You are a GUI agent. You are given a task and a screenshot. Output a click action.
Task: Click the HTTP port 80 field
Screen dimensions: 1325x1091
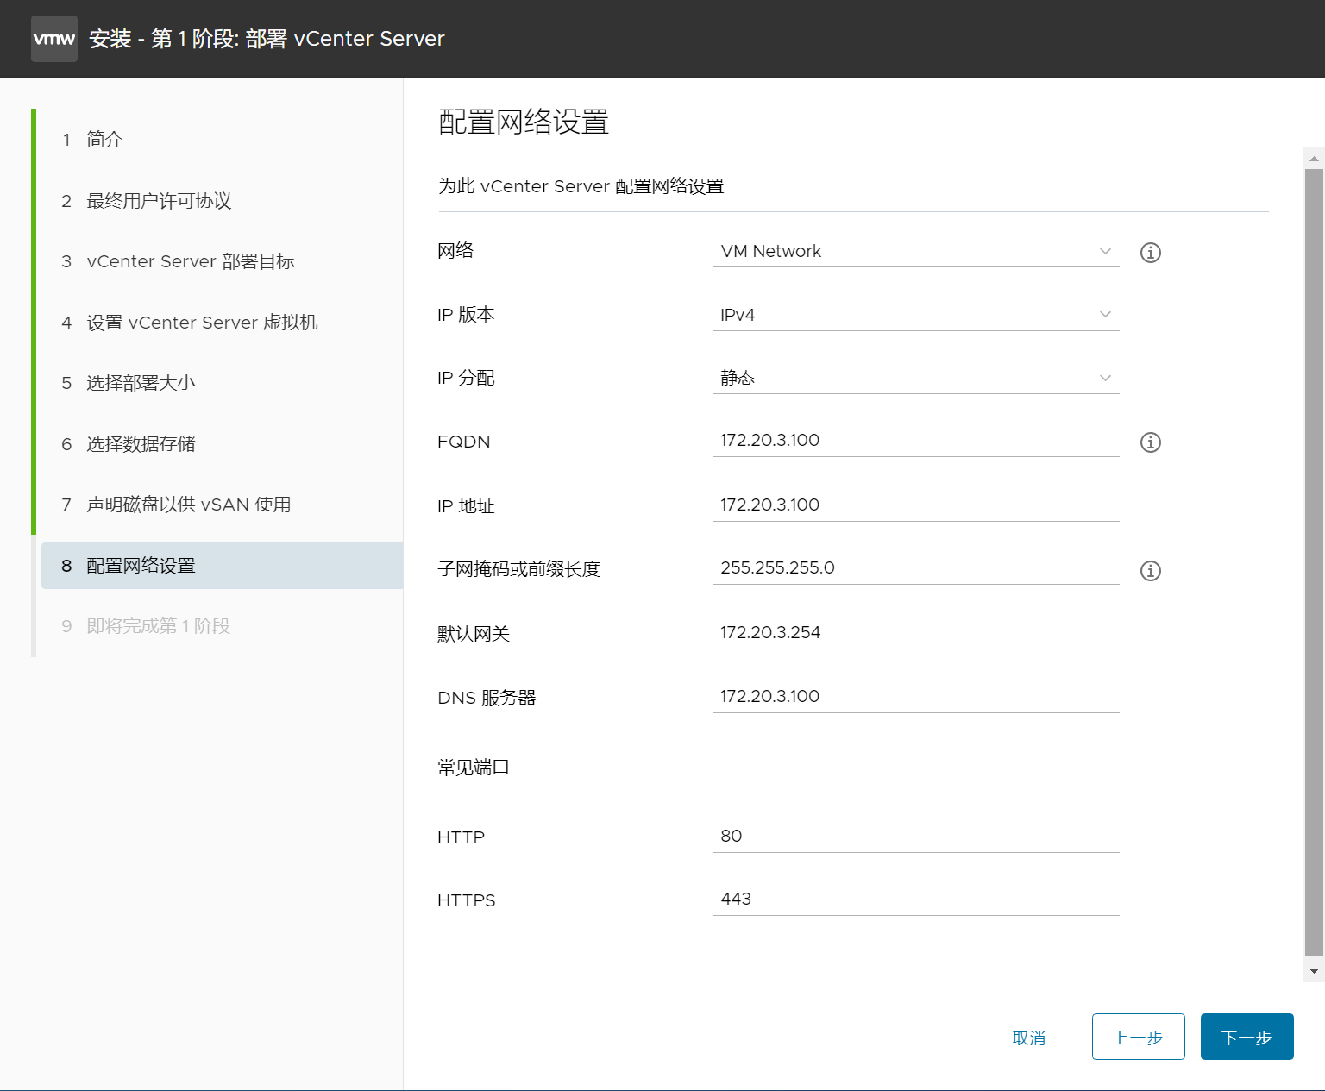[915, 837]
